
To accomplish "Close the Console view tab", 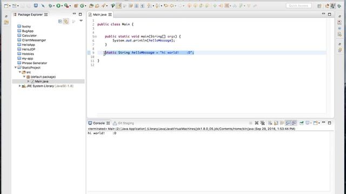I will click(x=108, y=123).
